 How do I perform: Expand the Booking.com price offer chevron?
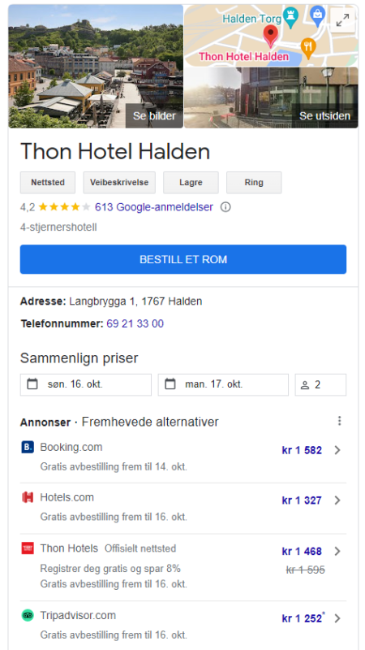click(337, 450)
